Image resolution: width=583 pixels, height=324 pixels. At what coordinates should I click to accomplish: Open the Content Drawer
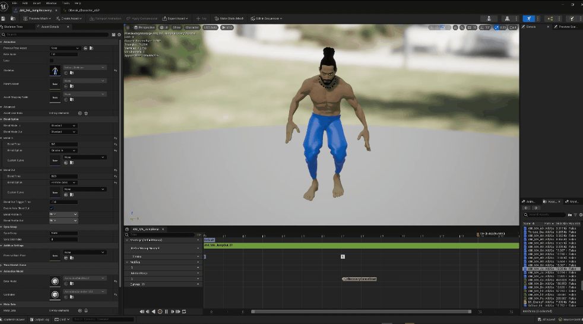[14, 319]
